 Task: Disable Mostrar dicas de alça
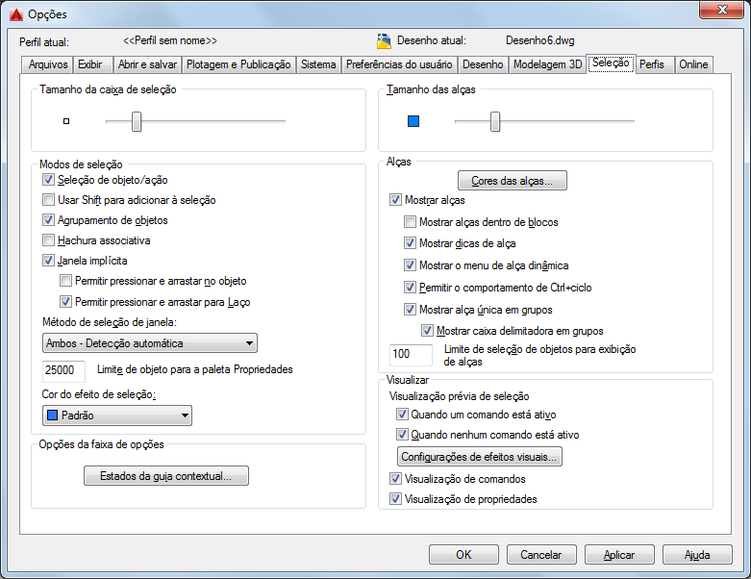point(410,242)
